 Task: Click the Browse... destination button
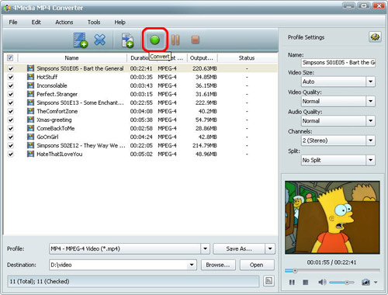click(218, 265)
